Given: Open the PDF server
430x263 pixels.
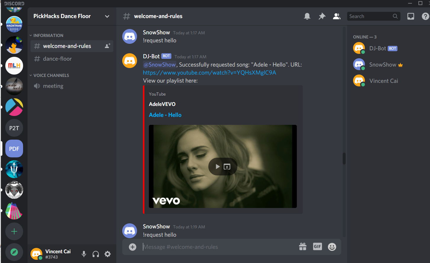Looking at the screenshot, I should click(14, 149).
